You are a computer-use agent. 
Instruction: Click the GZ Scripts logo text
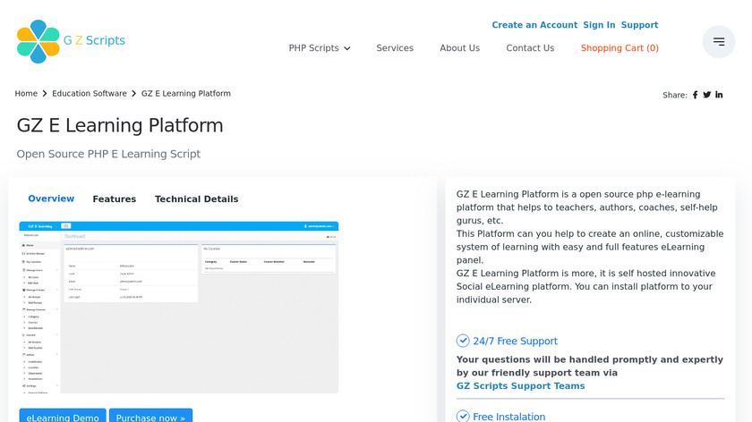coord(94,40)
